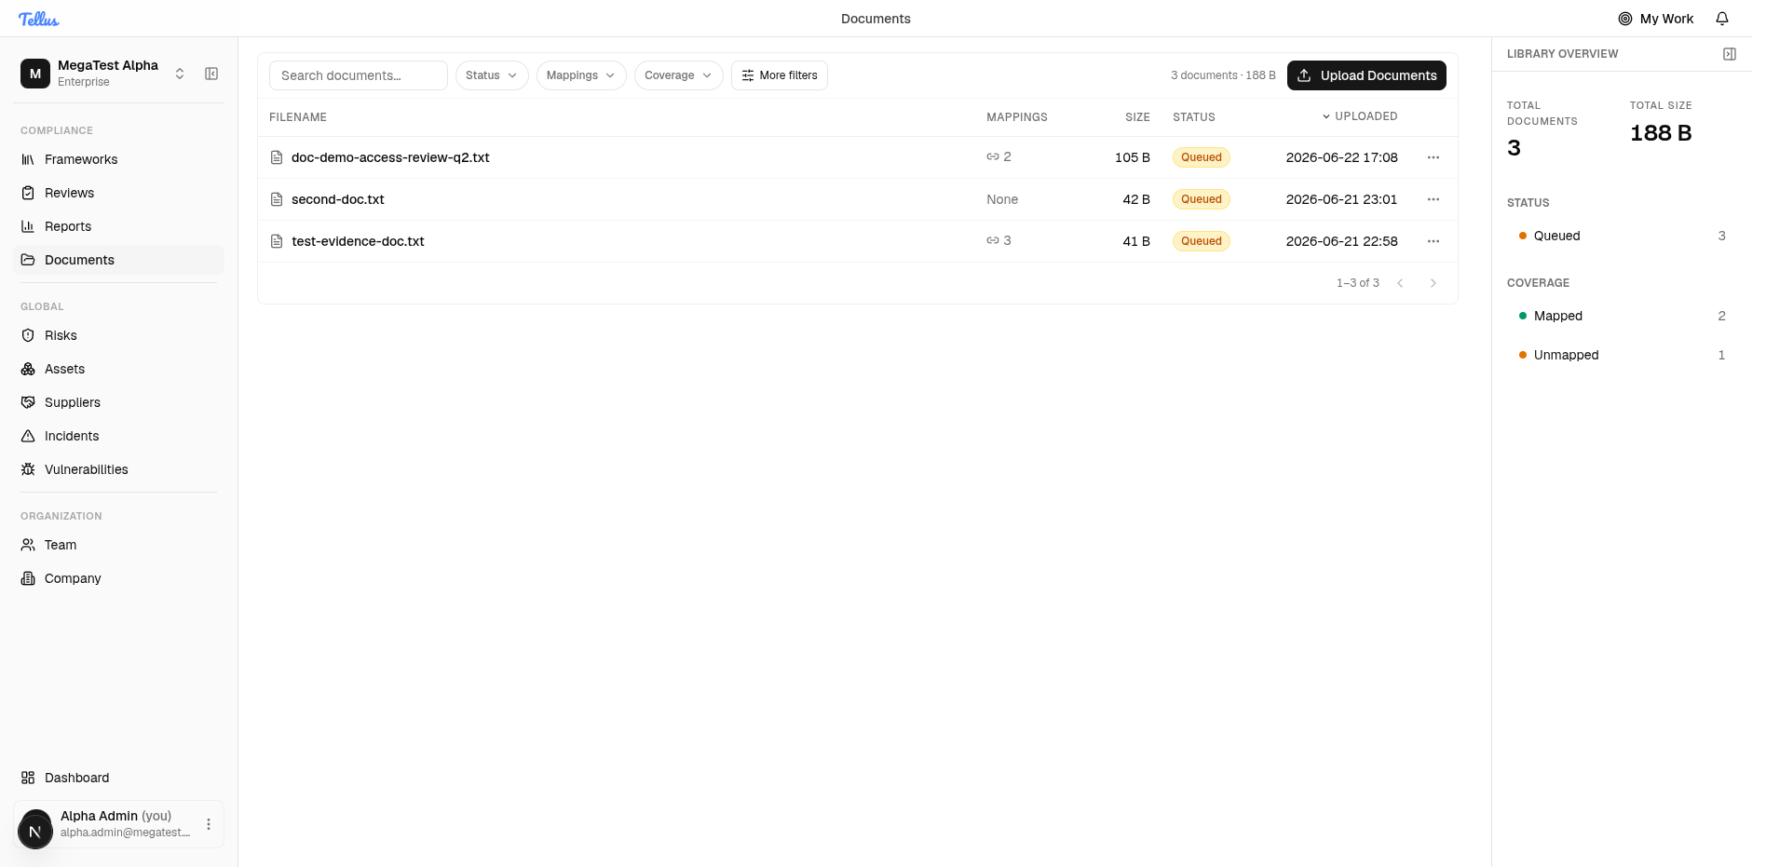Focus the Search documents field

pos(359,75)
